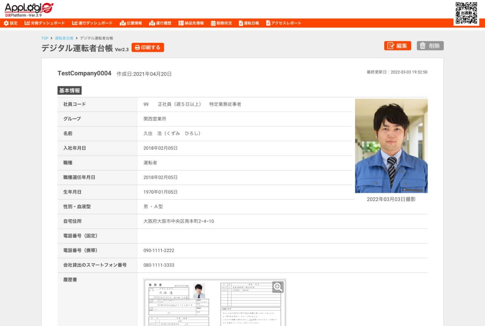Select the 基本情報 section header
This screenshot has width=485, height=326.
[x=70, y=91]
